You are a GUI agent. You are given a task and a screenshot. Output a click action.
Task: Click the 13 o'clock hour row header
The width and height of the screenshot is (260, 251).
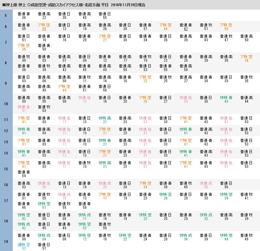click(x=6, y=142)
